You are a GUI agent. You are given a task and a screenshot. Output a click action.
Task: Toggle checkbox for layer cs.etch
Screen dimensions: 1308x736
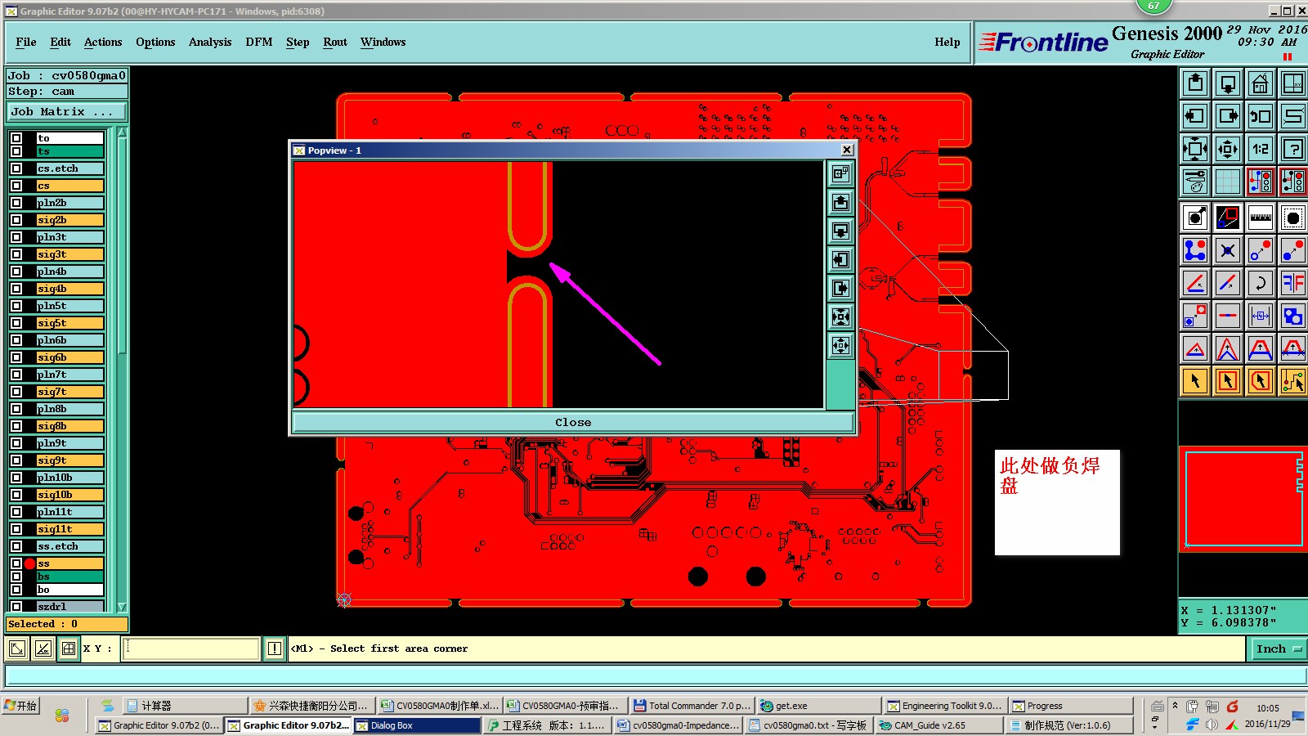16,168
